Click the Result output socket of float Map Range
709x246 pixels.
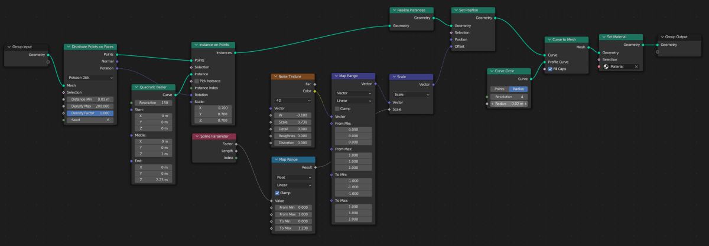click(316, 168)
